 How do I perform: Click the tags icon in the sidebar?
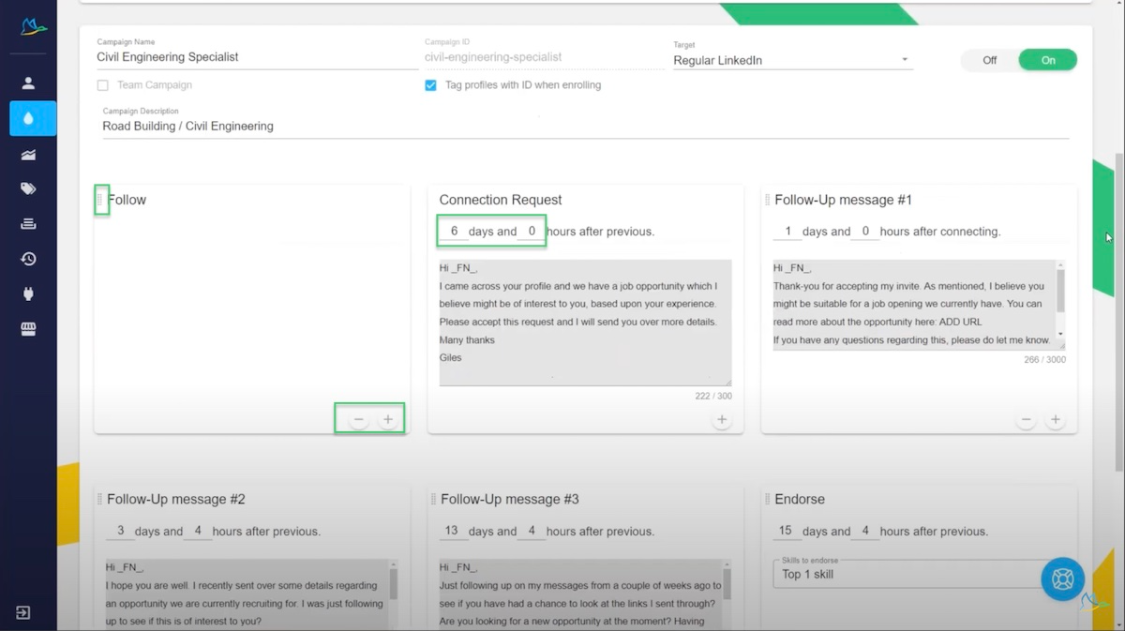coord(31,188)
